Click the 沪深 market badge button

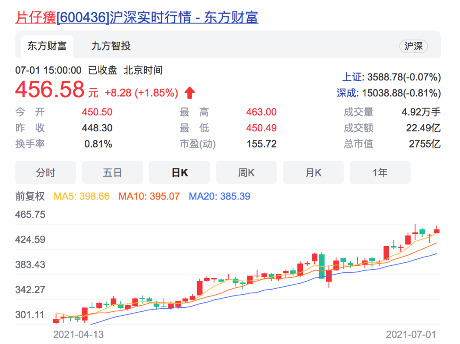tap(413, 47)
